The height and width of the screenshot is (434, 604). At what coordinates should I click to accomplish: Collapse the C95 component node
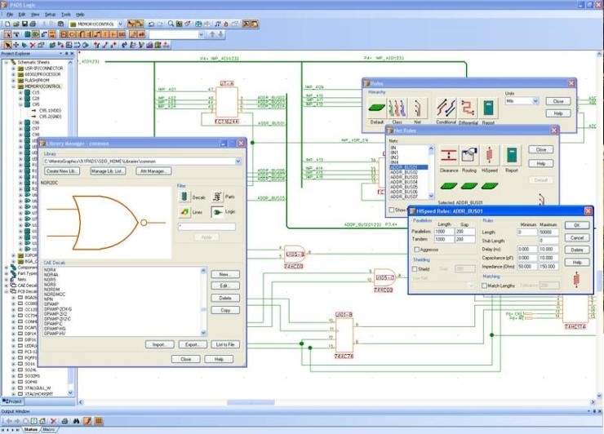point(20,104)
